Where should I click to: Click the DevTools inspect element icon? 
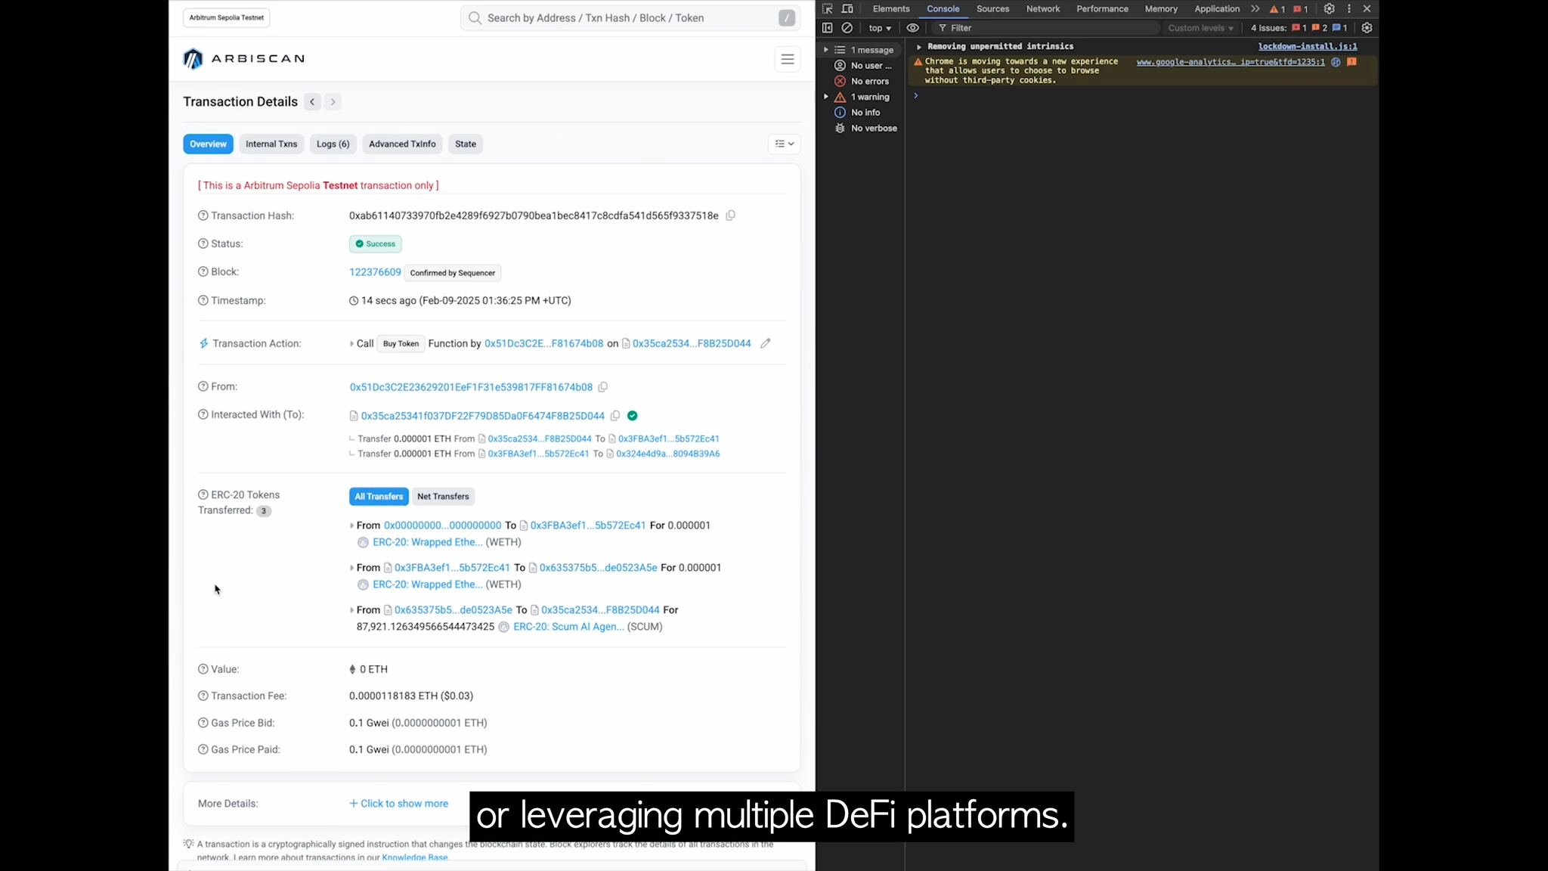coord(828,9)
